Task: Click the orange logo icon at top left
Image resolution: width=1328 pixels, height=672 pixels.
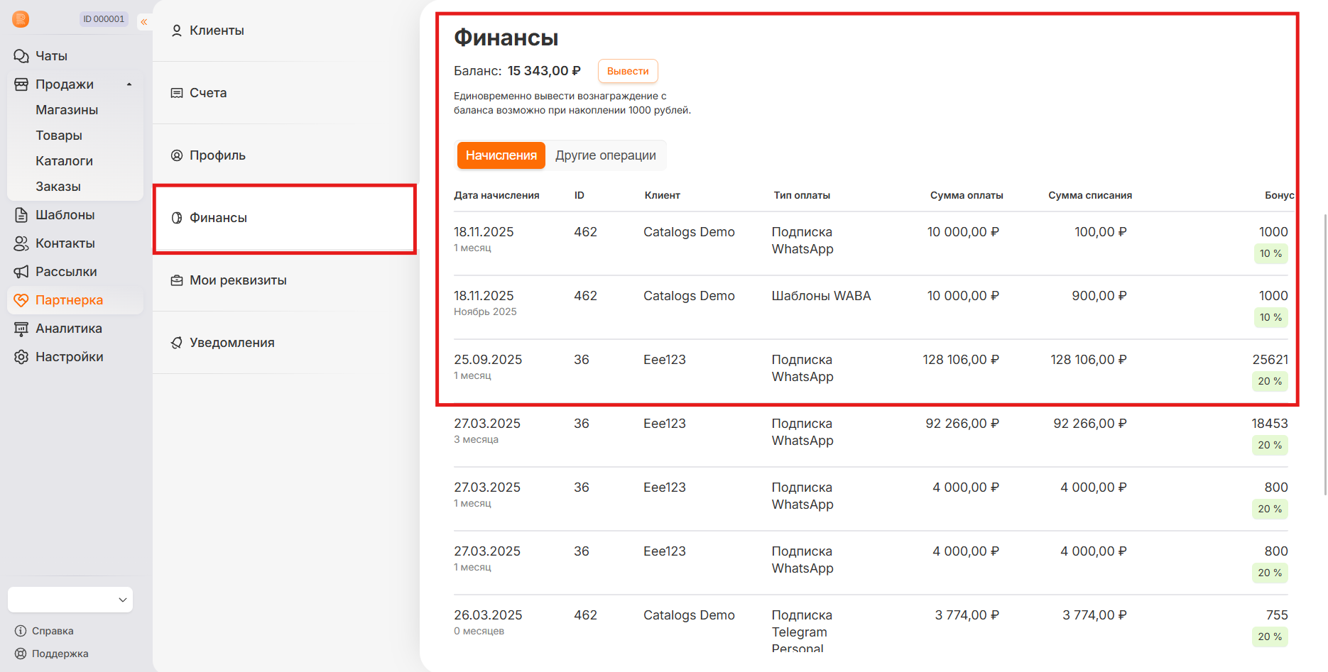Action: click(x=21, y=19)
